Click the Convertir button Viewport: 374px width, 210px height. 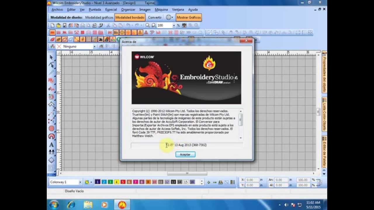155,17
